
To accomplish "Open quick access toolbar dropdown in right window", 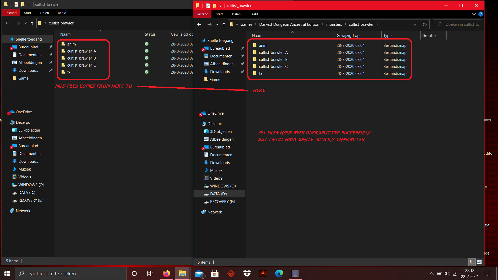I will coord(220,6).
